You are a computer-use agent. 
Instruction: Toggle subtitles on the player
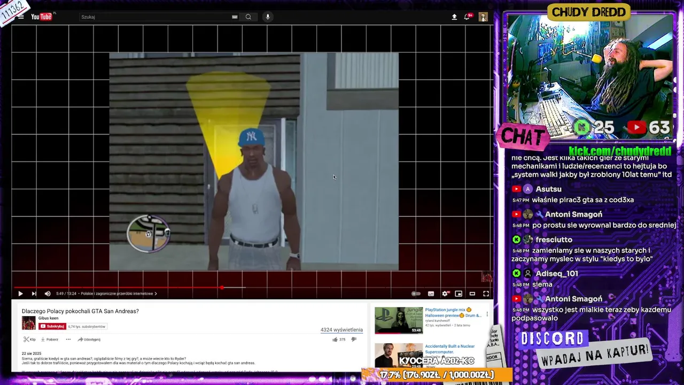(x=431, y=294)
